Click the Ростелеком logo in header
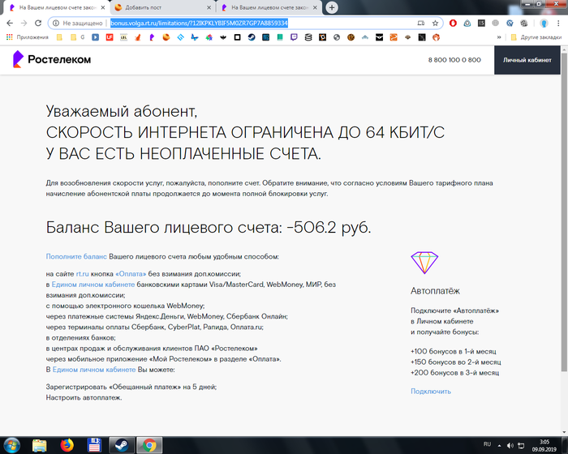 [x=52, y=59]
